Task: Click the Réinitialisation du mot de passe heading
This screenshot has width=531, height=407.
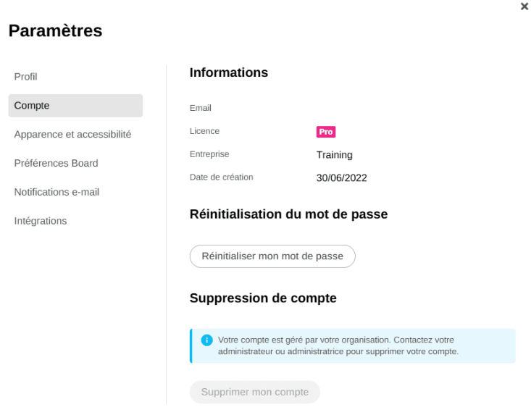Action: tap(288, 214)
